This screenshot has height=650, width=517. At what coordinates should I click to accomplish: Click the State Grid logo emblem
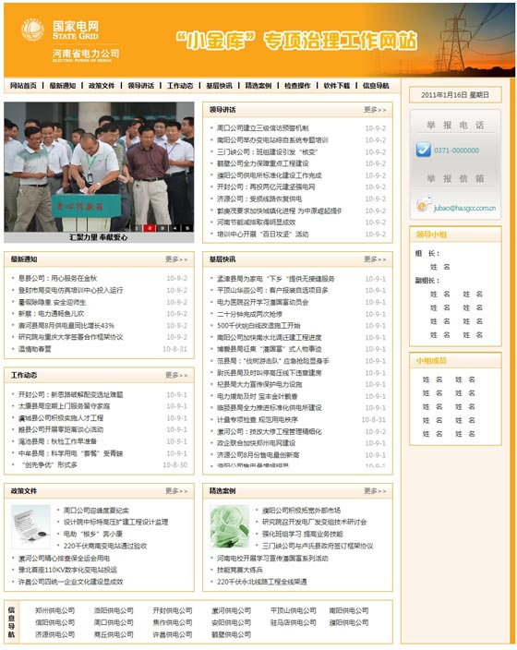pyautogui.click(x=32, y=30)
